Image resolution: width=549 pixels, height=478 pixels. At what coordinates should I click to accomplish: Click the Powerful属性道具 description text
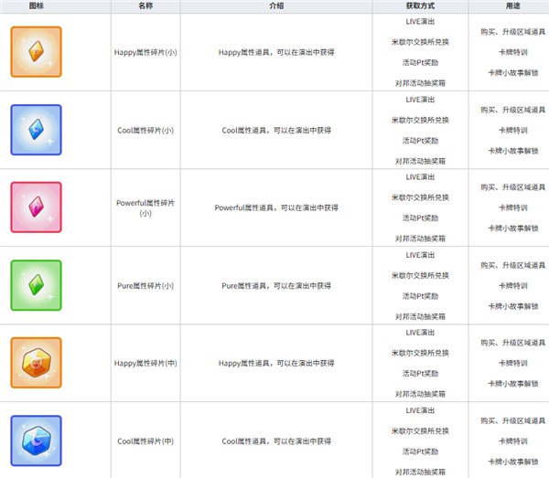pos(276,207)
